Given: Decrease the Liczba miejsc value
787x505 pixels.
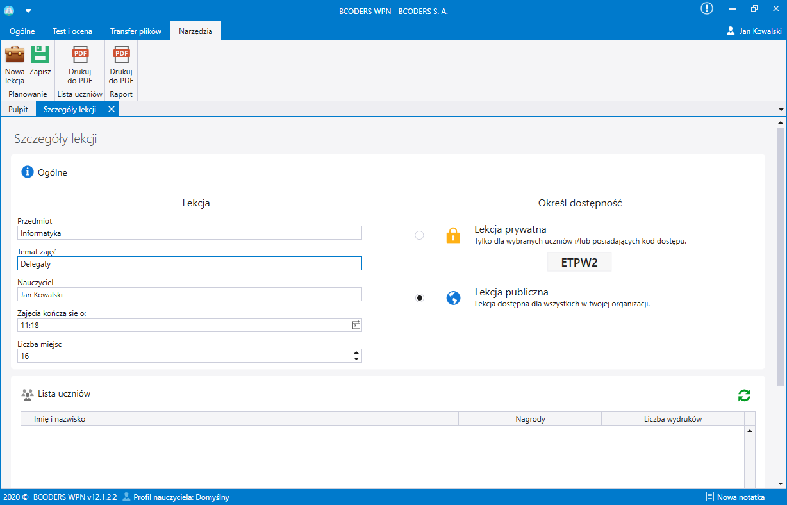Looking at the screenshot, I should [x=356, y=359].
